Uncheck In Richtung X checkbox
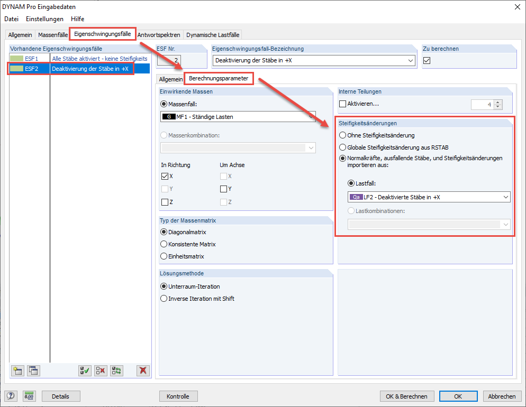This screenshot has width=526, height=407. (165, 176)
